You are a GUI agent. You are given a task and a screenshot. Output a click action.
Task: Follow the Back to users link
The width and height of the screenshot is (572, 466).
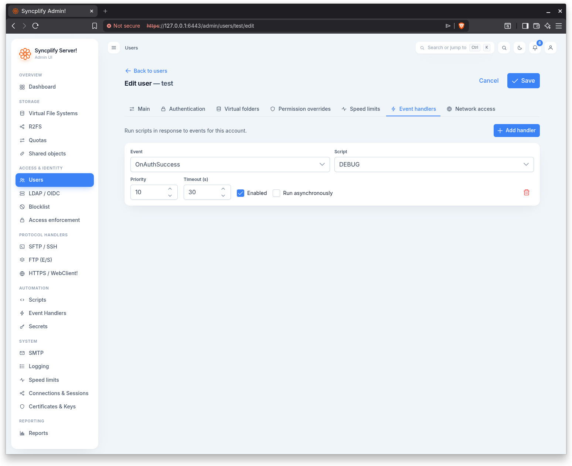[x=146, y=71]
